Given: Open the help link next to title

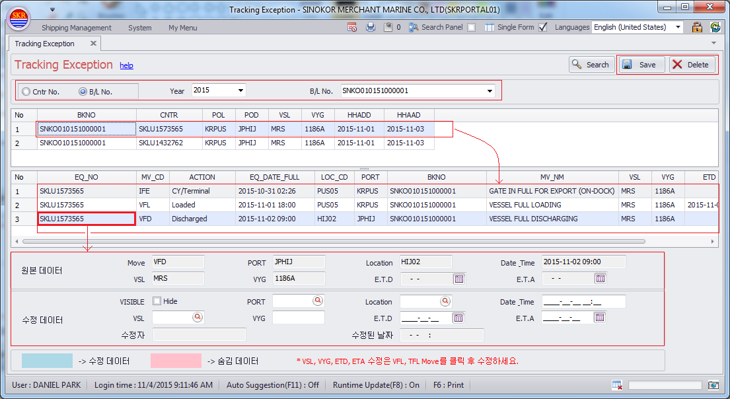Looking at the screenshot, I should (x=126, y=65).
